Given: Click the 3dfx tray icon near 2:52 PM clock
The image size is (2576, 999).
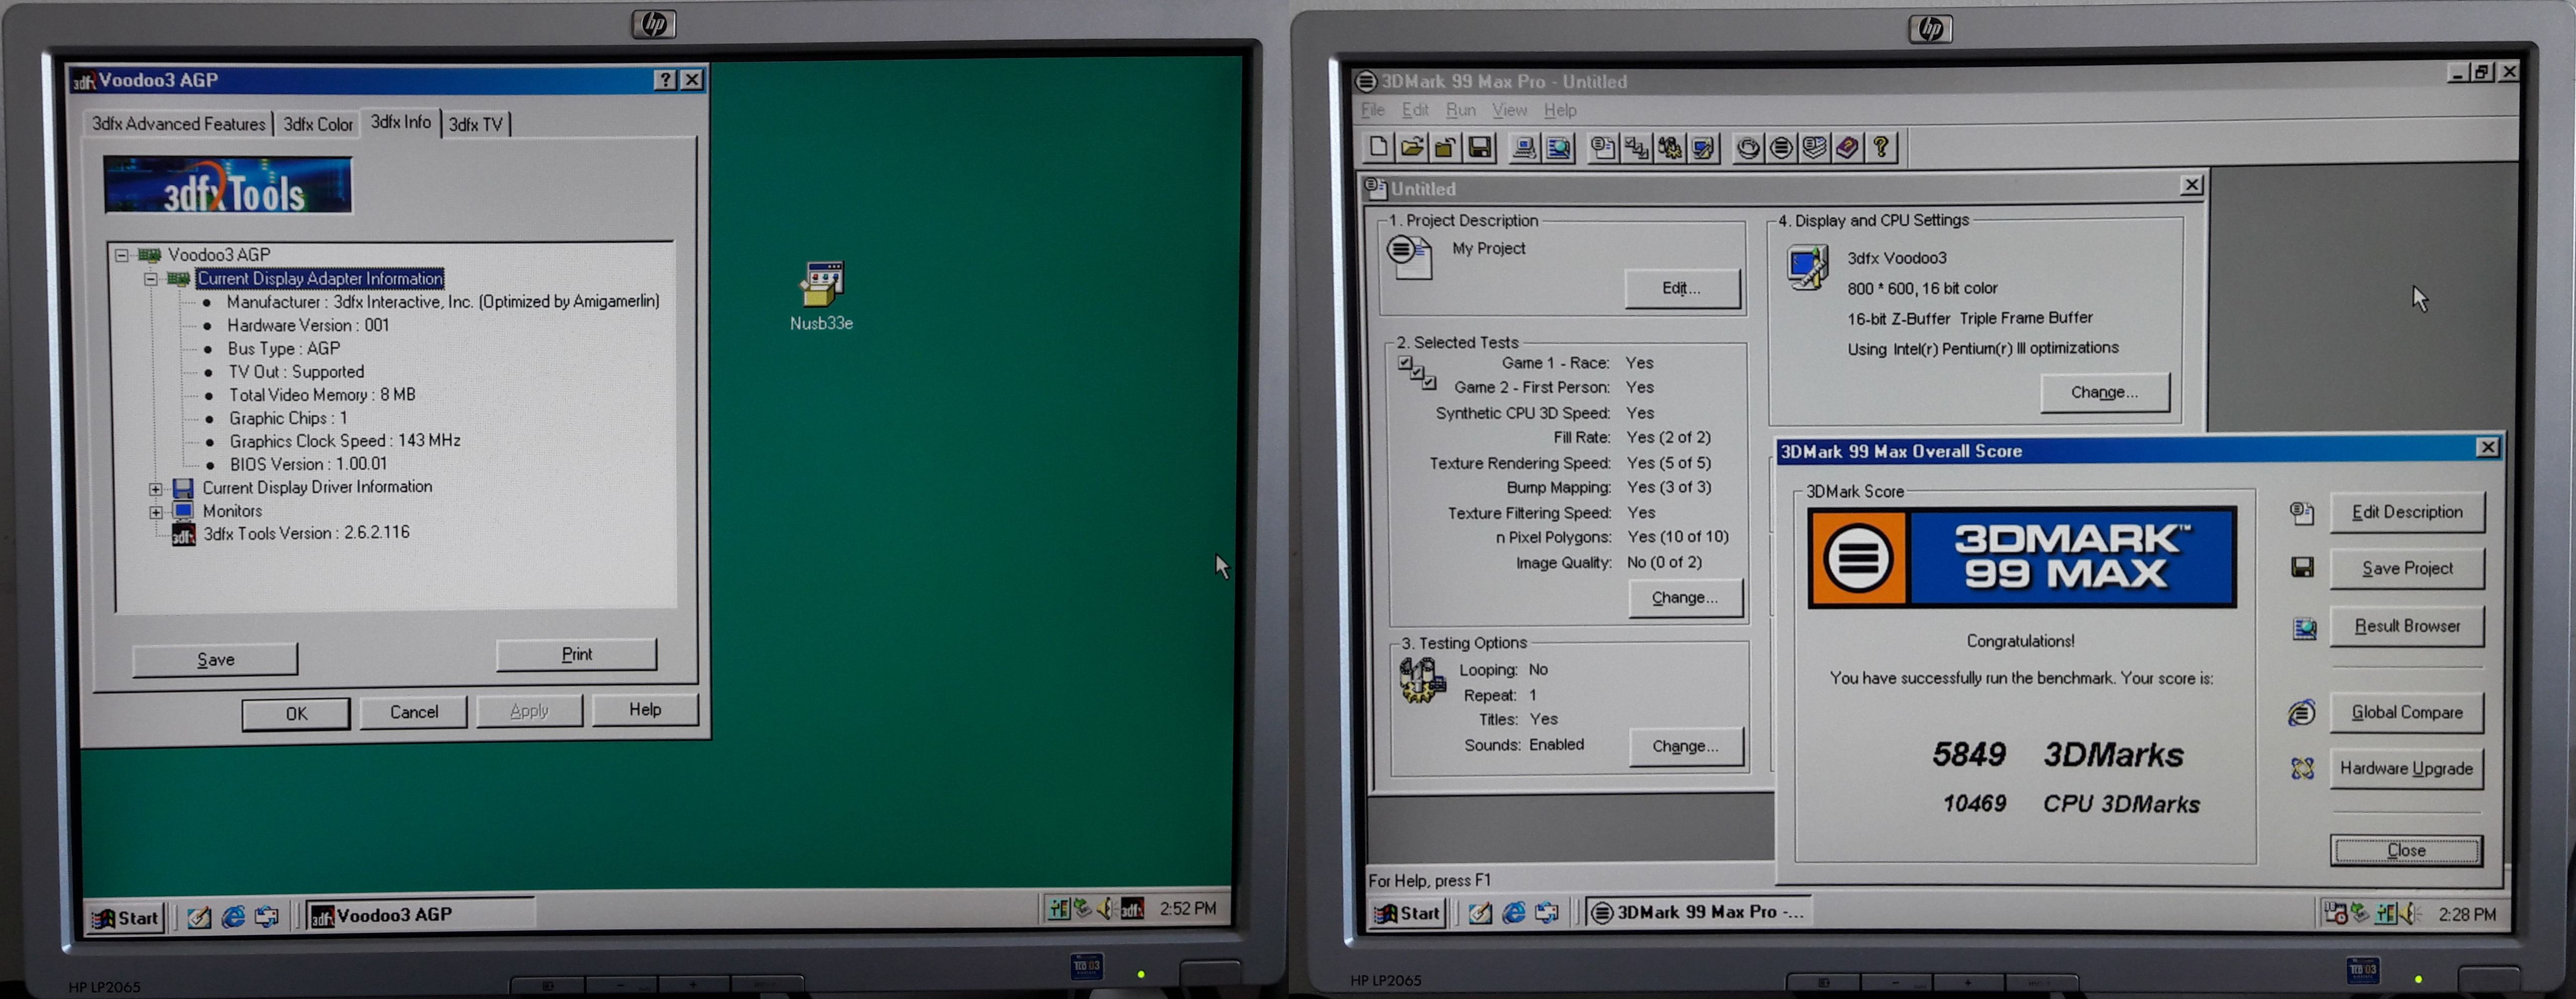Looking at the screenshot, I should (1132, 908).
